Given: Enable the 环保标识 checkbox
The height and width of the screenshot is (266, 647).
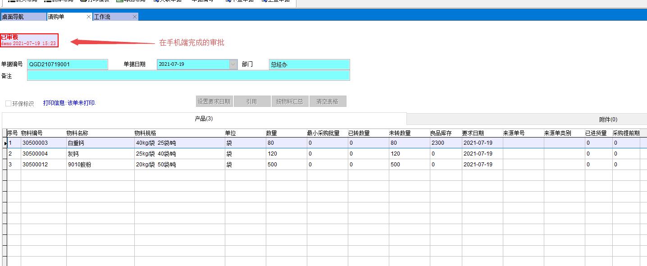Looking at the screenshot, I should point(8,103).
